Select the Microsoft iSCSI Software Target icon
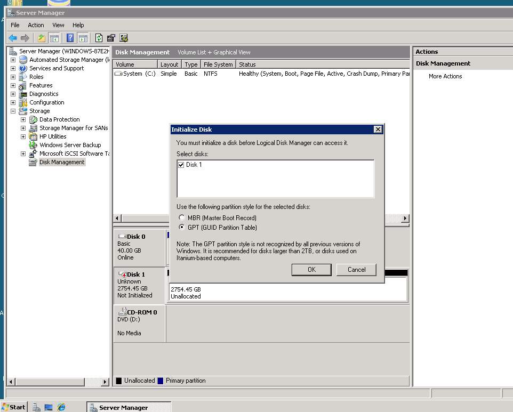 click(x=34, y=154)
